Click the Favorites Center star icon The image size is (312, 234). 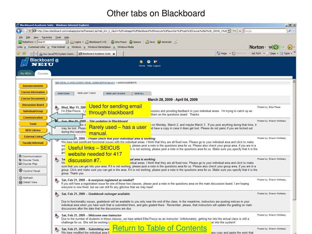[x=18, y=53]
